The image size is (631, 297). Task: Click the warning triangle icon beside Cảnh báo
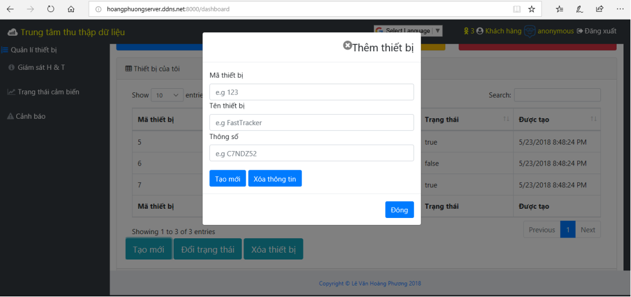(11, 116)
